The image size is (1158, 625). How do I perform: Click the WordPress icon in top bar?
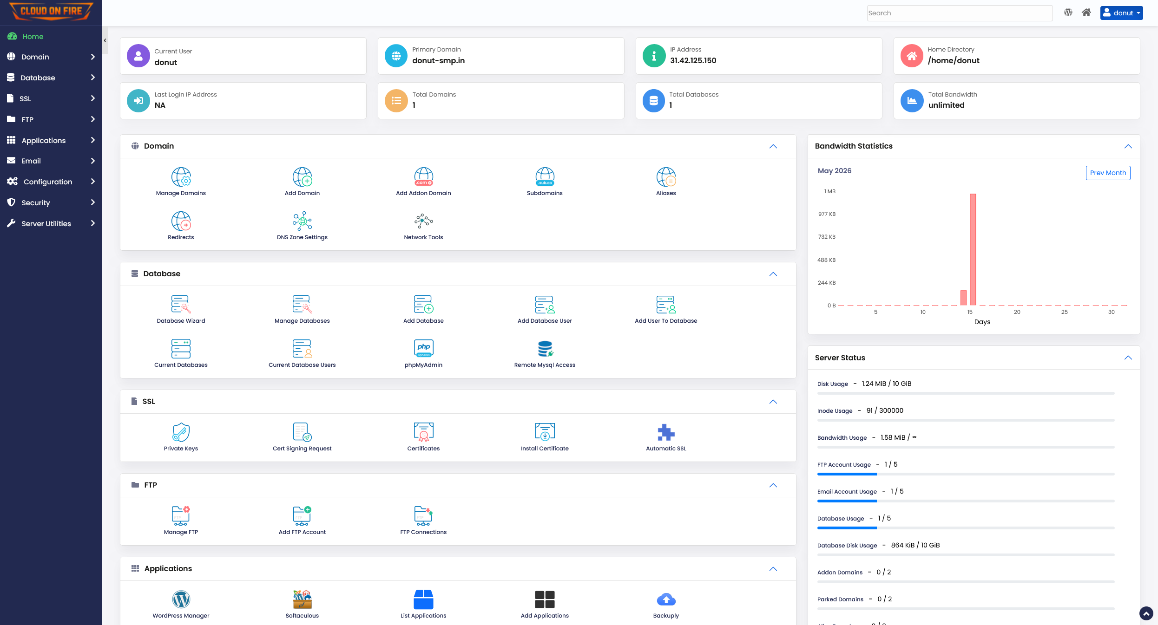click(1068, 13)
